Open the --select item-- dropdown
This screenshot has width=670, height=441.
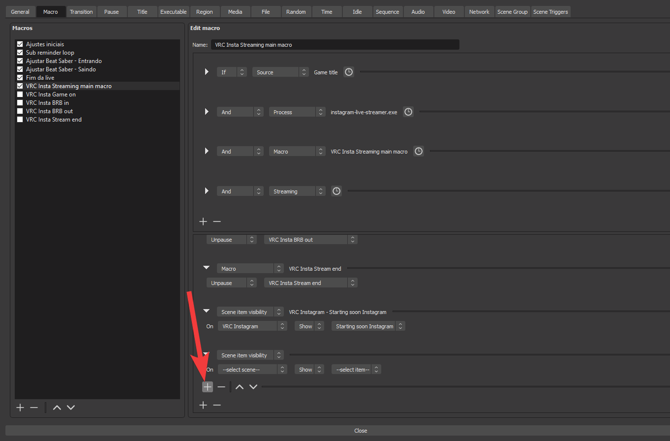pyautogui.click(x=356, y=370)
